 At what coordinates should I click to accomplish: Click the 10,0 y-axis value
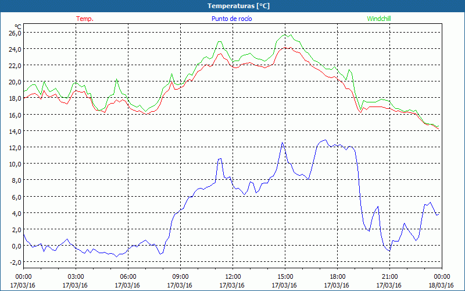[x=15, y=164]
